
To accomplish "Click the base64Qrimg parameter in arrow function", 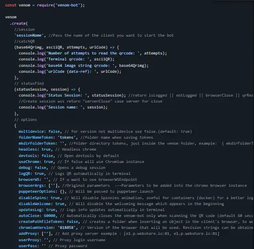I will click(30, 47).
